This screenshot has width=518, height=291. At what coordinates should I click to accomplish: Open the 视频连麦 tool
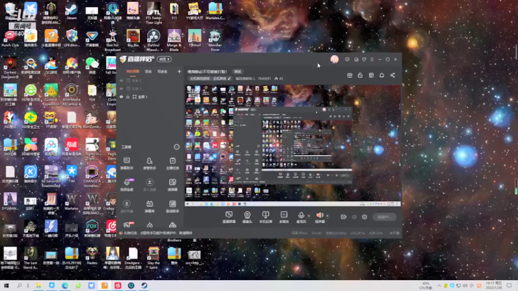126,185
